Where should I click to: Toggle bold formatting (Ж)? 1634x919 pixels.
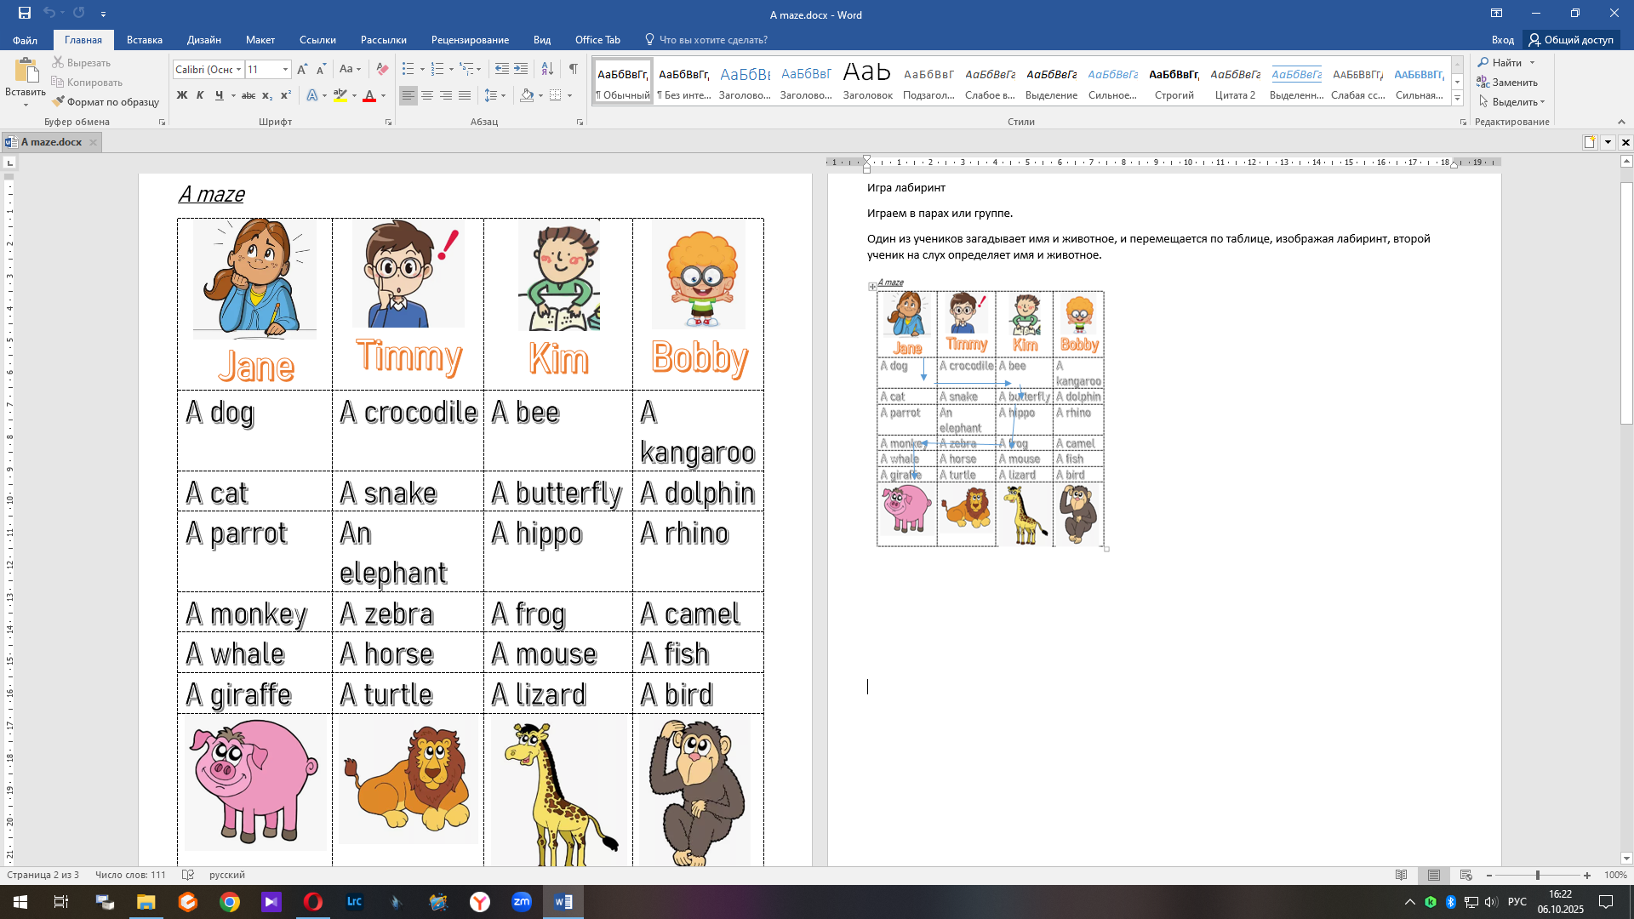[181, 96]
